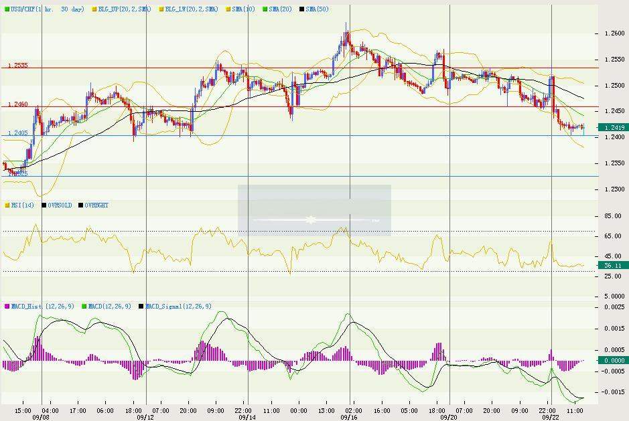
Task: Click the 09/08 date label
Action: point(41,417)
